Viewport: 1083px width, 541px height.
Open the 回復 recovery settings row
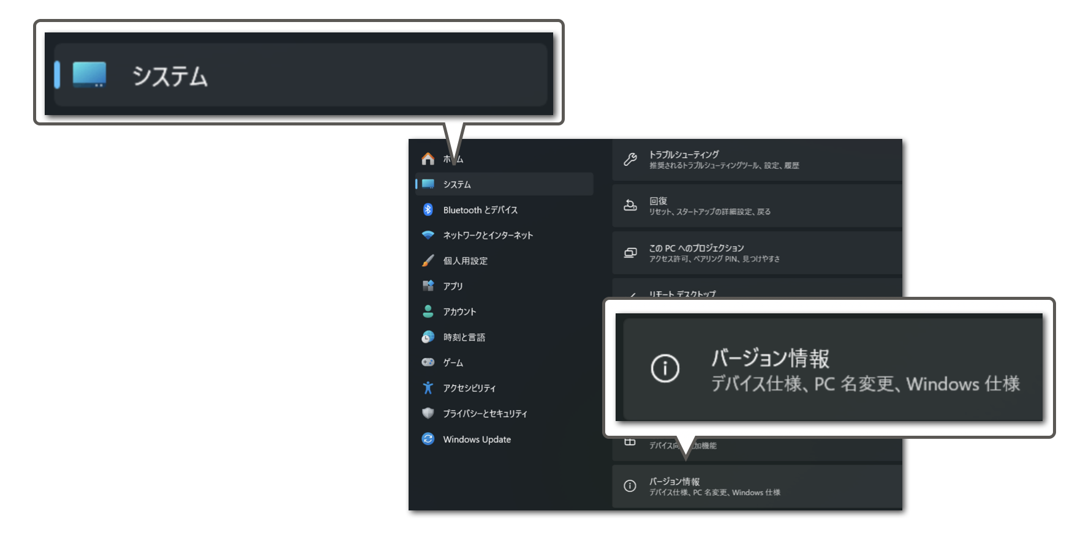coord(757,206)
